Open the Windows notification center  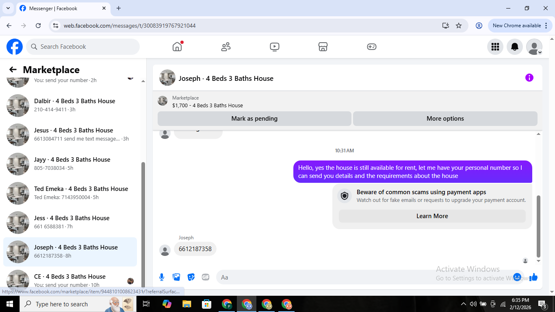point(542,304)
